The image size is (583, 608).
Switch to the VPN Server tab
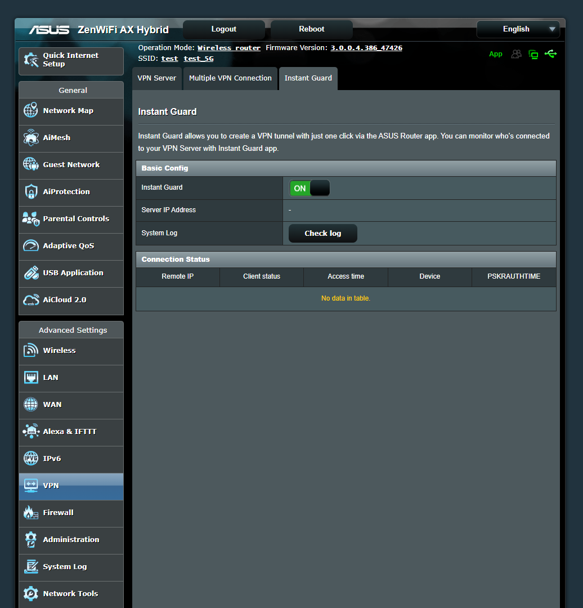pos(156,78)
